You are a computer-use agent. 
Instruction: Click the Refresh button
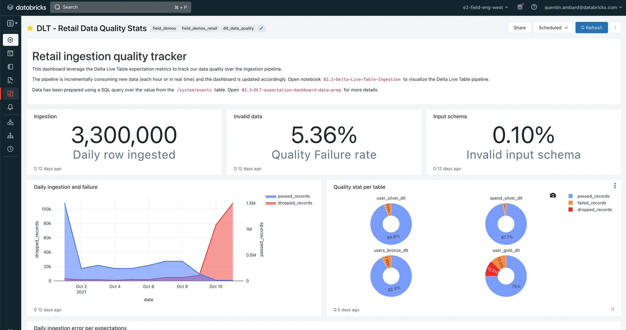pyautogui.click(x=591, y=28)
